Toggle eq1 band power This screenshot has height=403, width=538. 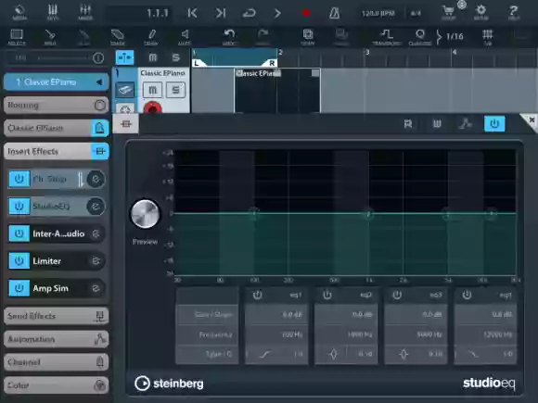coord(257,295)
